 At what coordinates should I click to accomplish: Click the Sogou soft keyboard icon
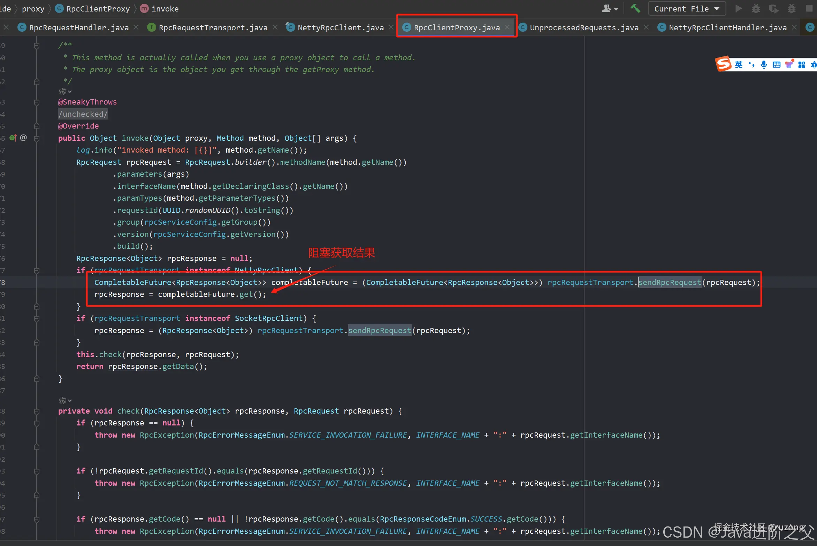coord(776,64)
